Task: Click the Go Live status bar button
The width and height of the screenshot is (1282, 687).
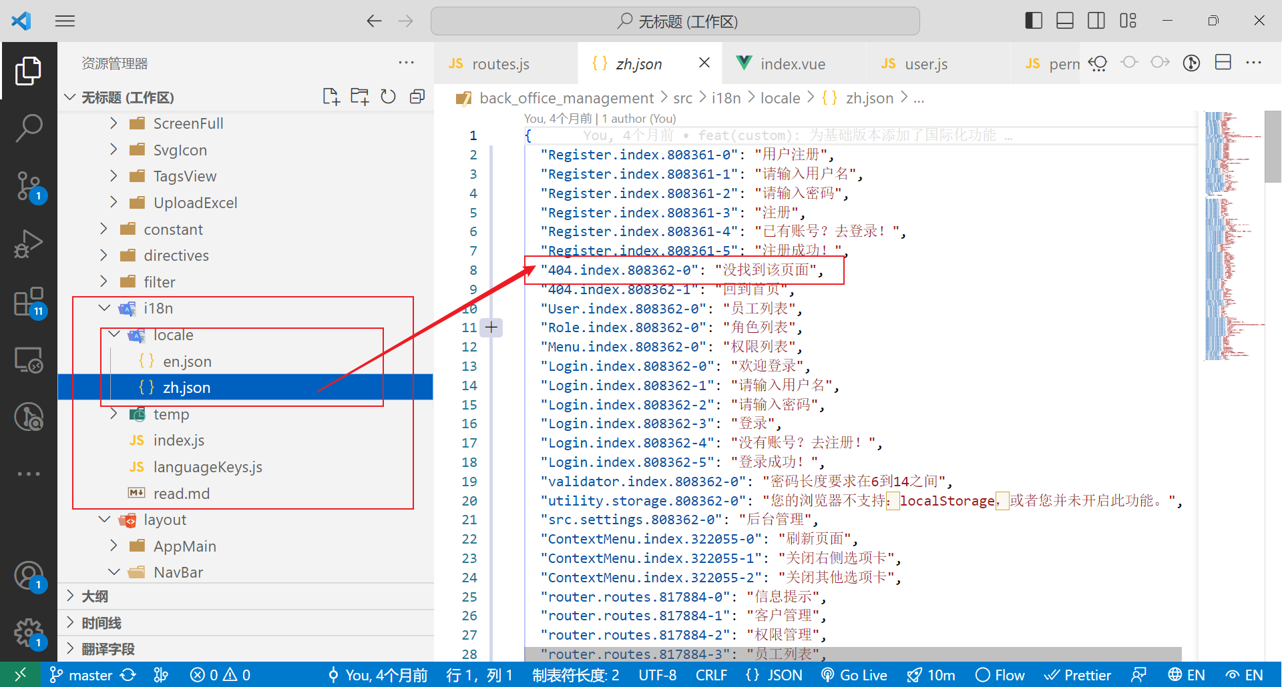Action: click(x=854, y=674)
